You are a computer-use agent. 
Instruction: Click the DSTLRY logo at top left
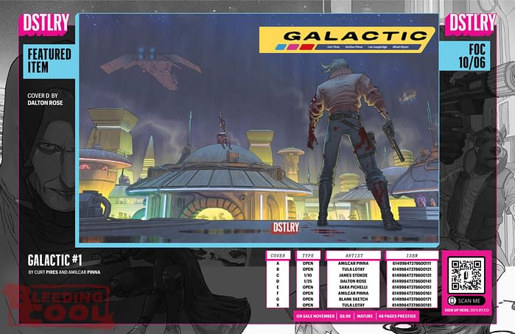(45, 24)
